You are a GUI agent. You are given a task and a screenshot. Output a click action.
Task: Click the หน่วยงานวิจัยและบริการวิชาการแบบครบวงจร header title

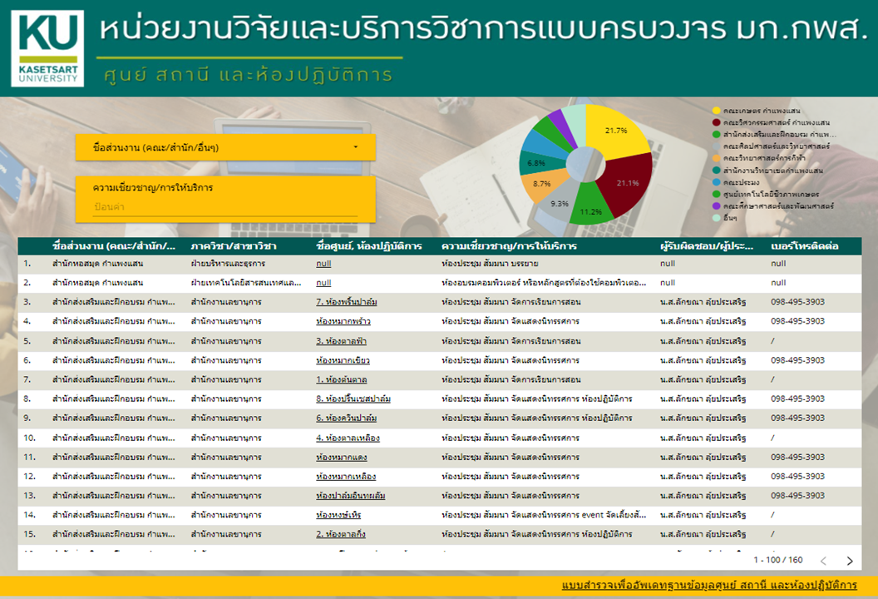tap(483, 28)
